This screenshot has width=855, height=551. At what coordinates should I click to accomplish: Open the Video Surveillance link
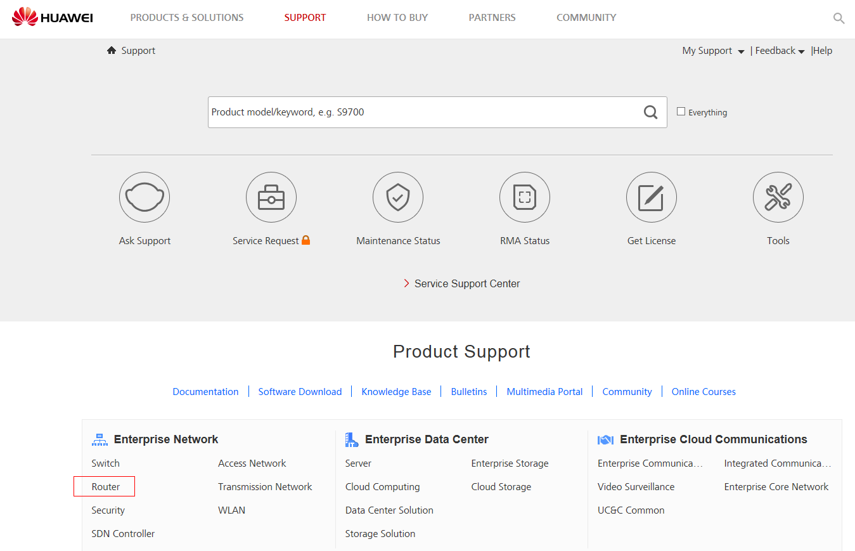point(636,487)
